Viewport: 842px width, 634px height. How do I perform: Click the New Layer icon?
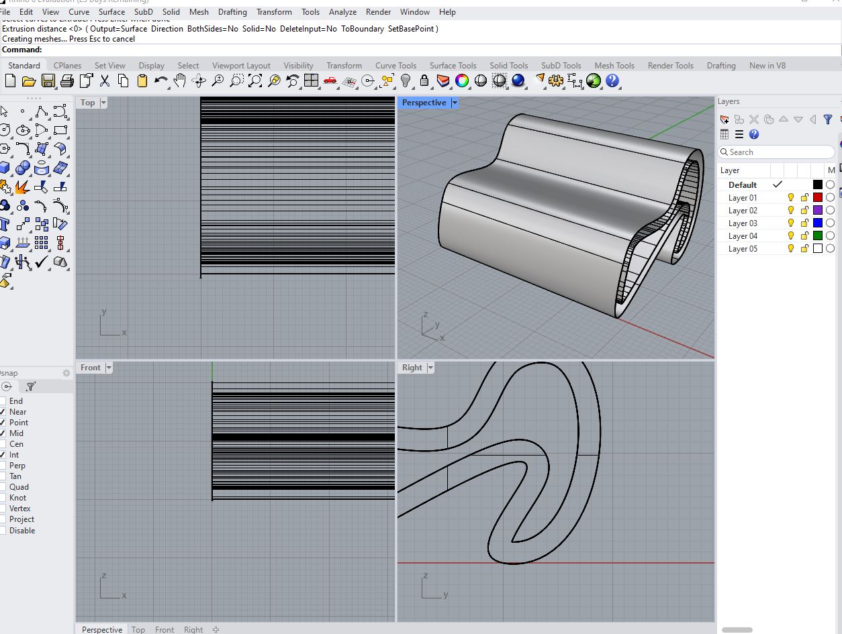[x=724, y=119]
